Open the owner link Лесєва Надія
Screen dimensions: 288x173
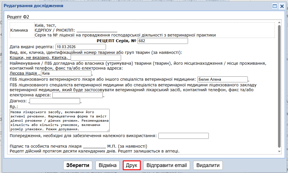[24, 74]
